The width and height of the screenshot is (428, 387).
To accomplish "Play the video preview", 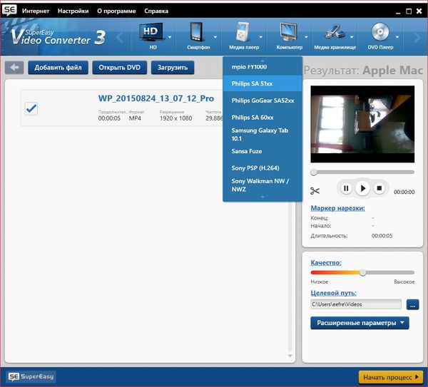I will pos(363,189).
